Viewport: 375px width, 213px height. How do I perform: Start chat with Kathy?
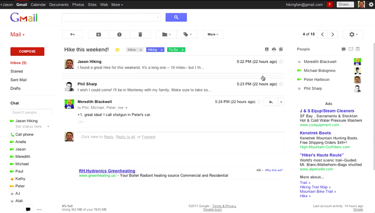pos(20,179)
